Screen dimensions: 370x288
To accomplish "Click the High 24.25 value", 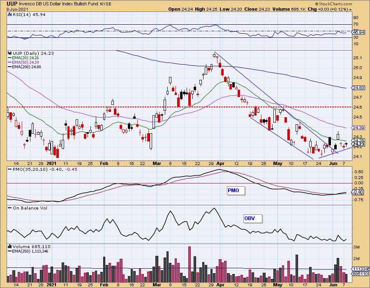I will coord(206,9).
